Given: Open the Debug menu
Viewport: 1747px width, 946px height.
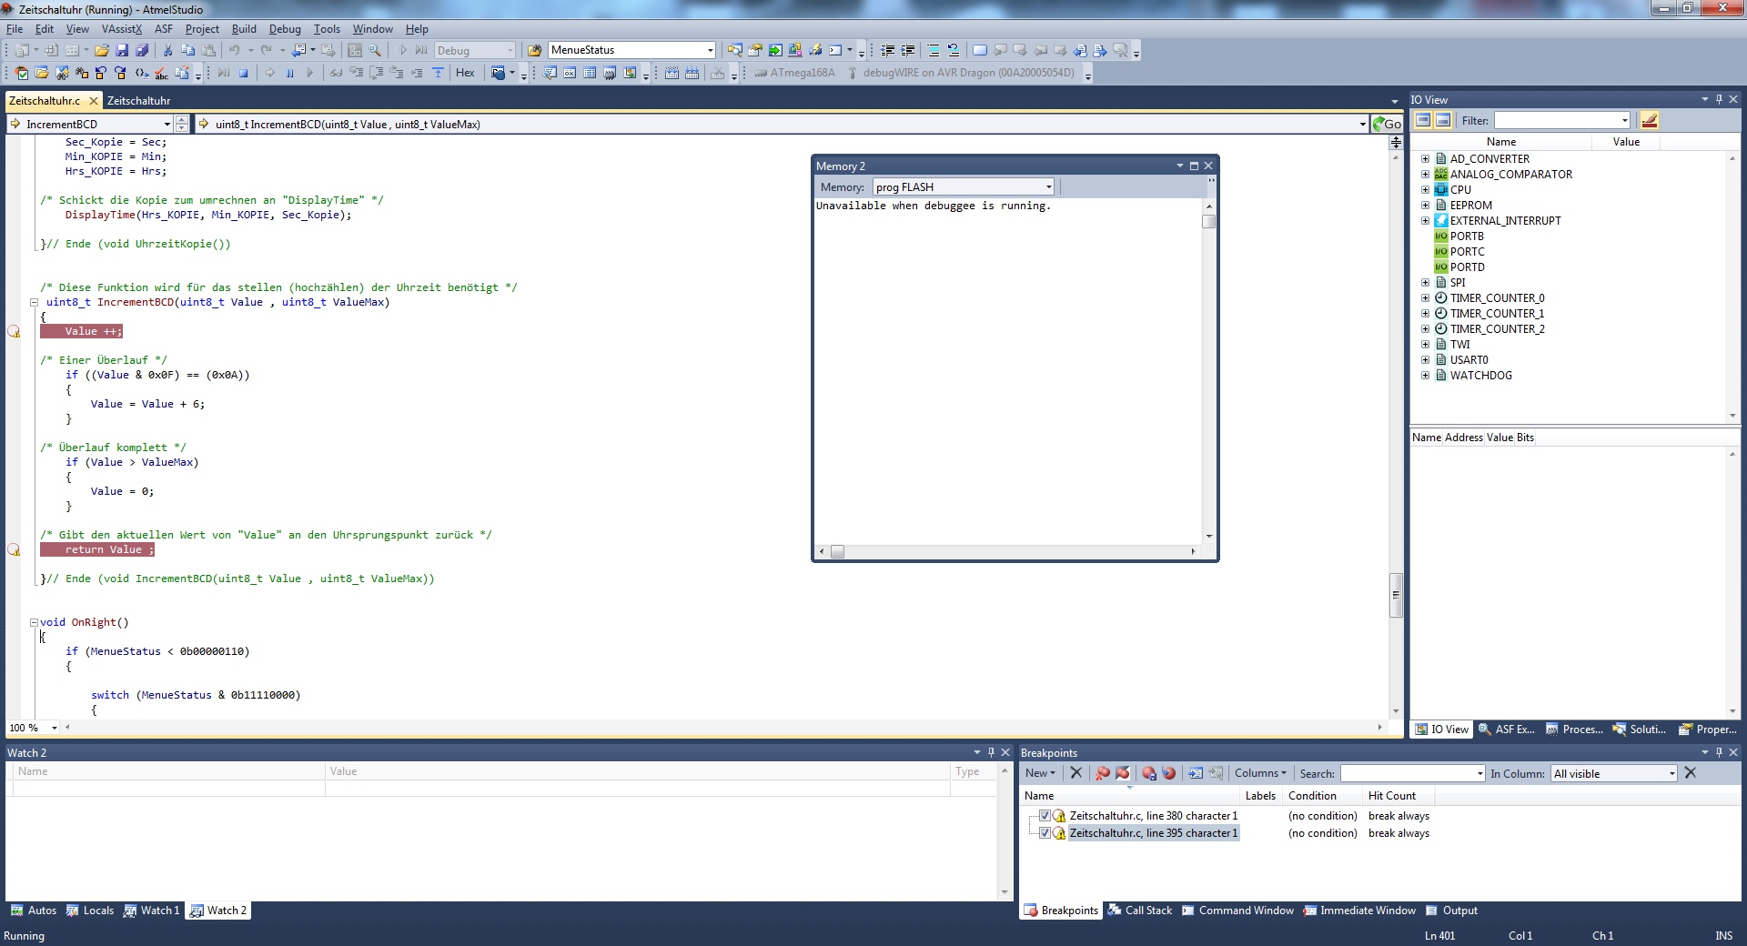Looking at the screenshot, I should tap(285, 29).
